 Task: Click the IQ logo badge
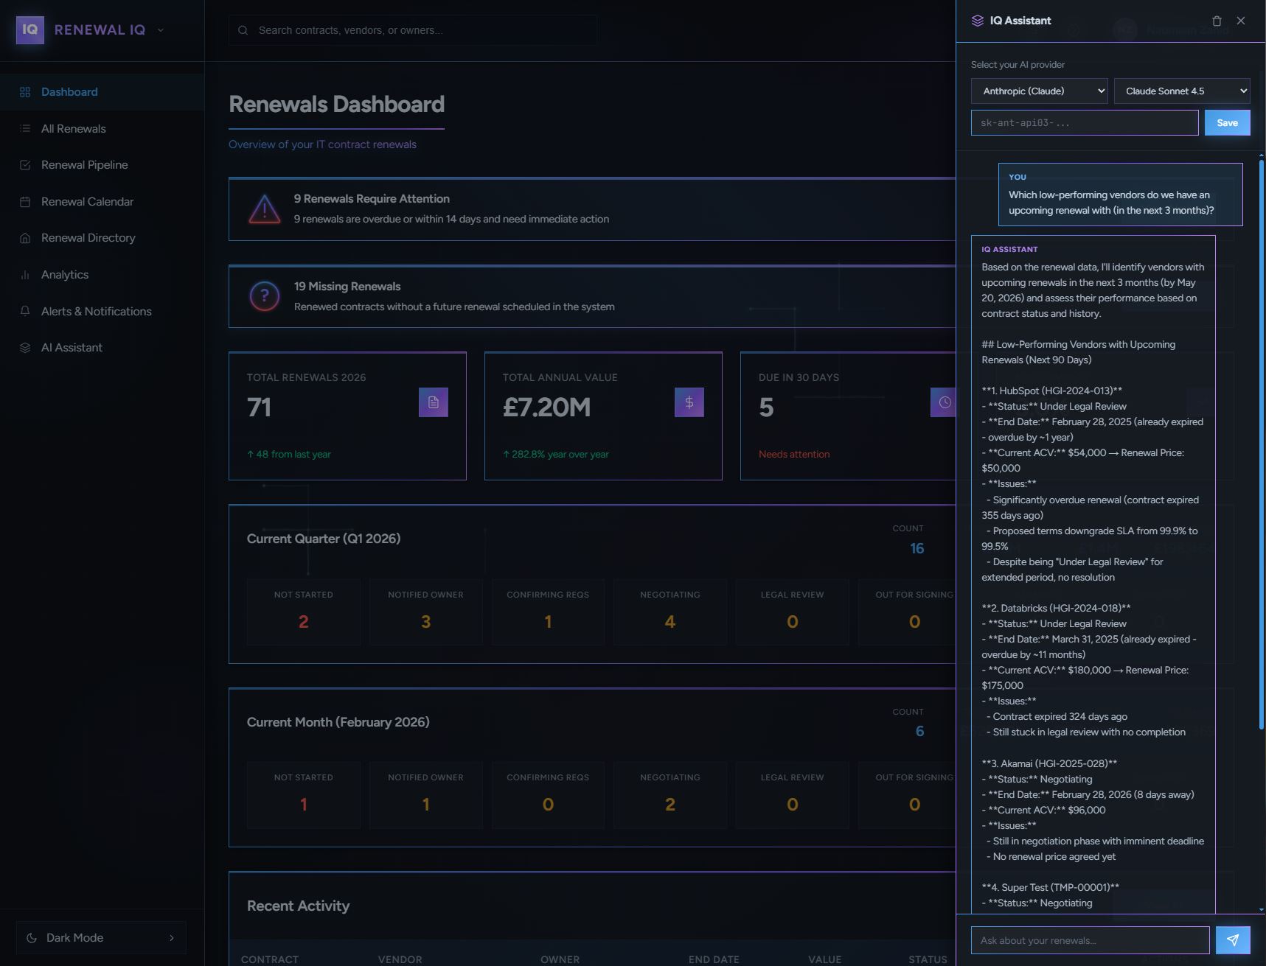pyautogui.click(x=30, y=29)
